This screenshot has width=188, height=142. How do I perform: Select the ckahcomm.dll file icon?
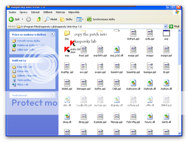coord(133,83)
